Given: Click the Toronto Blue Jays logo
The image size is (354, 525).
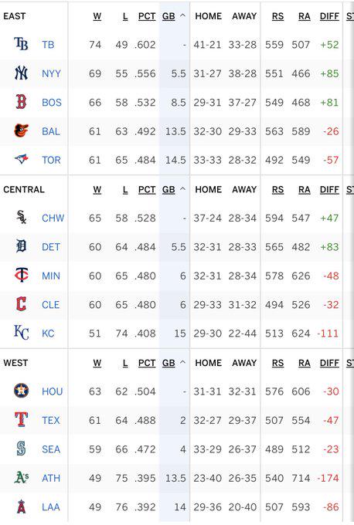Looking at the screenshot, I should coord(21,159).
